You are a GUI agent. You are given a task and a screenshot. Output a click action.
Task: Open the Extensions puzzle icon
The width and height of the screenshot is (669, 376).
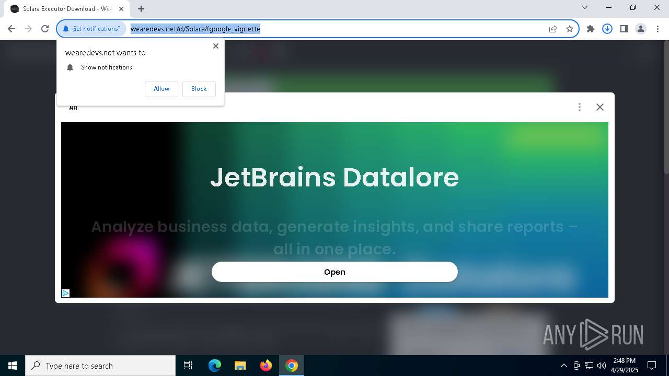[x=591, y=29]
